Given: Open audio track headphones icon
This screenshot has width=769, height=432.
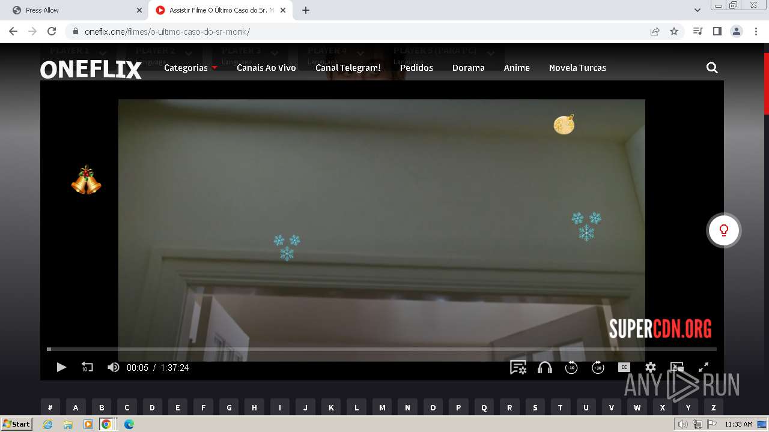Looking at the screenshot, I should [x=545, y=367].
